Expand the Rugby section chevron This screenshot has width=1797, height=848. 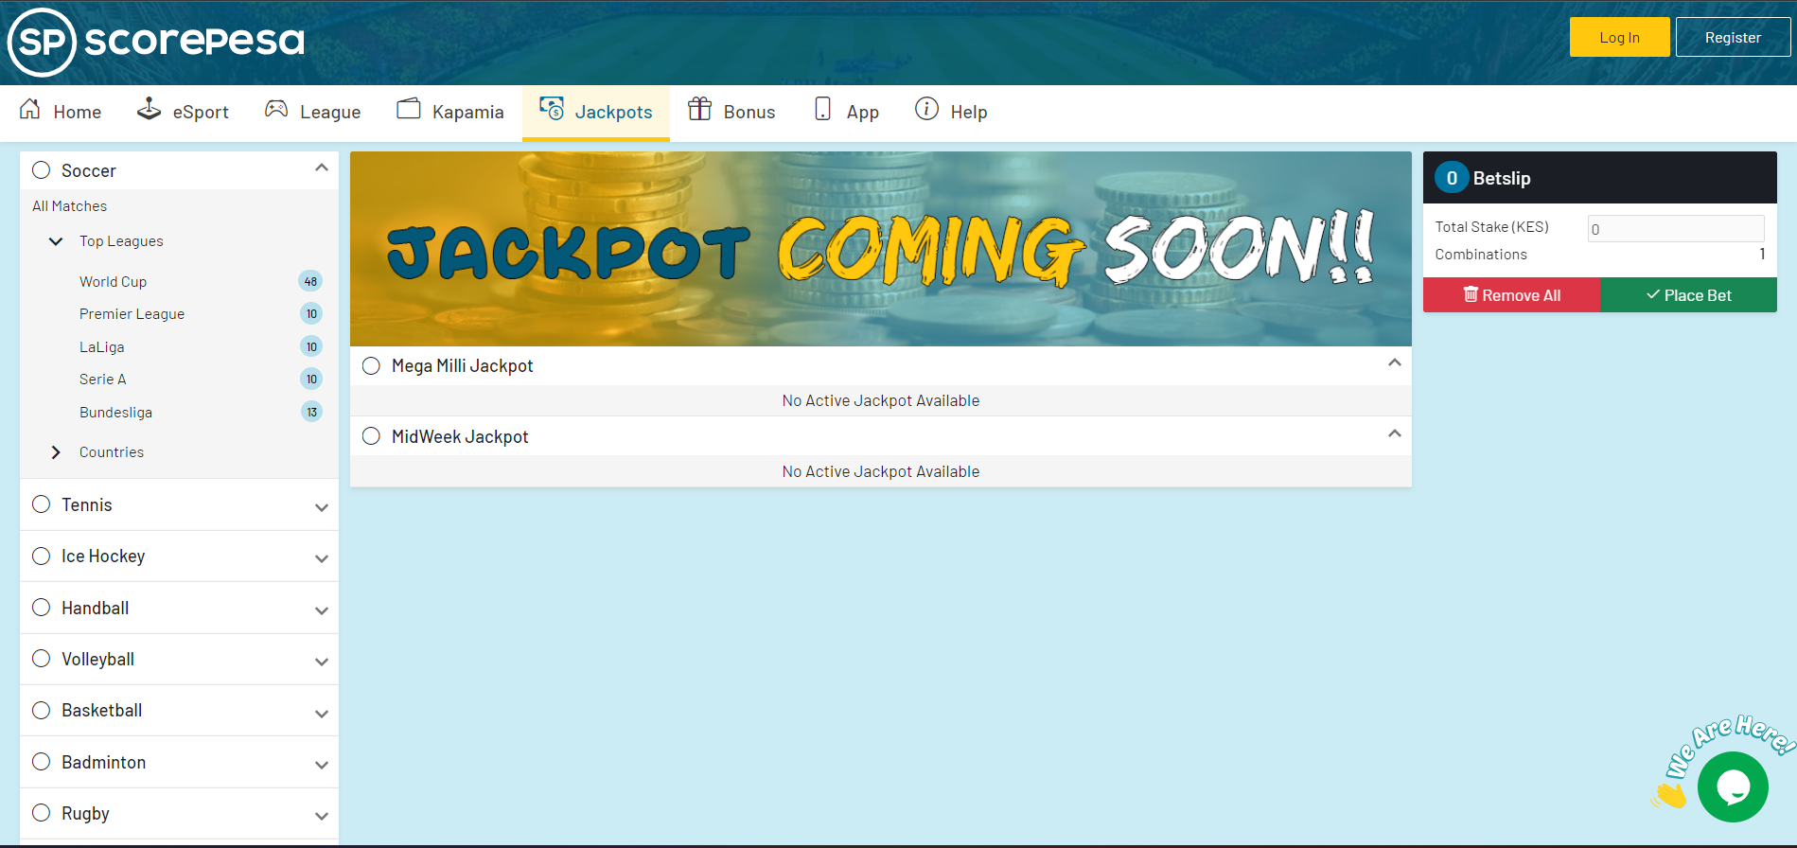click(322, 816)
